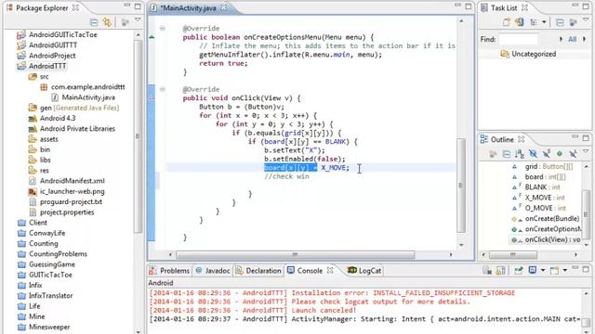
Task: Toggle focus on workweek in Task List
Action: (x=573, y=22)
